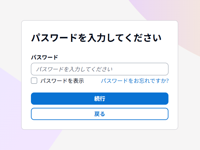This screenshot has width=200, height=150.
Task: Select the forgot password link
Action: click(135, 81)
